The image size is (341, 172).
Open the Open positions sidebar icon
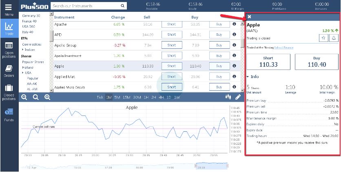pos(9,46)
